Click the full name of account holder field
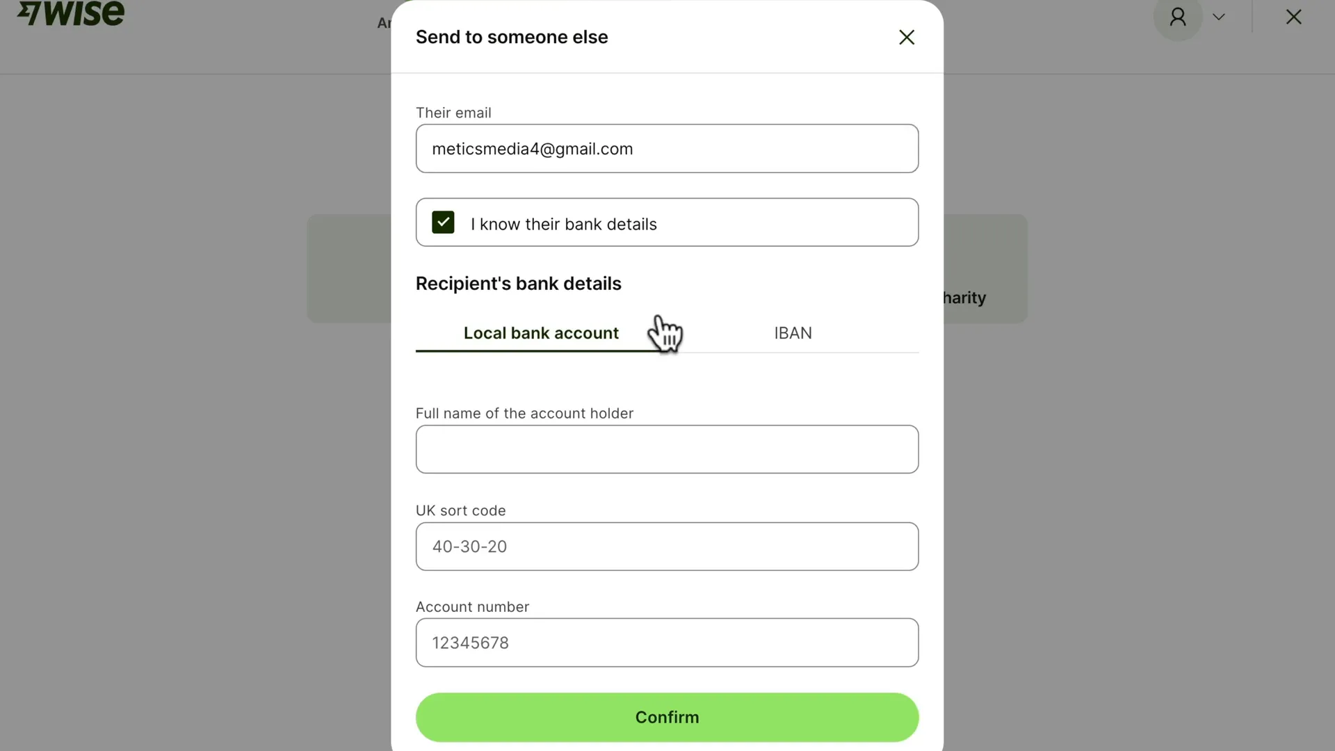 (x=667, y=449)
